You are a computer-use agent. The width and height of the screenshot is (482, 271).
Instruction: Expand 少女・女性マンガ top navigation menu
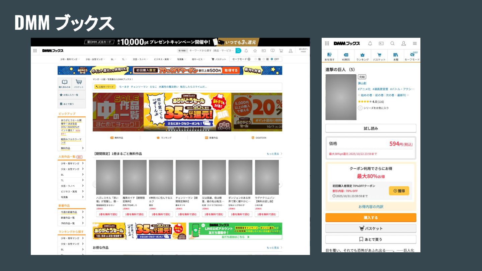[x=95, y=59]
